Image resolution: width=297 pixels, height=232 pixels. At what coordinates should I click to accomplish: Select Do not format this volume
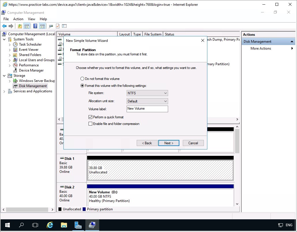(x=82, y=79)
